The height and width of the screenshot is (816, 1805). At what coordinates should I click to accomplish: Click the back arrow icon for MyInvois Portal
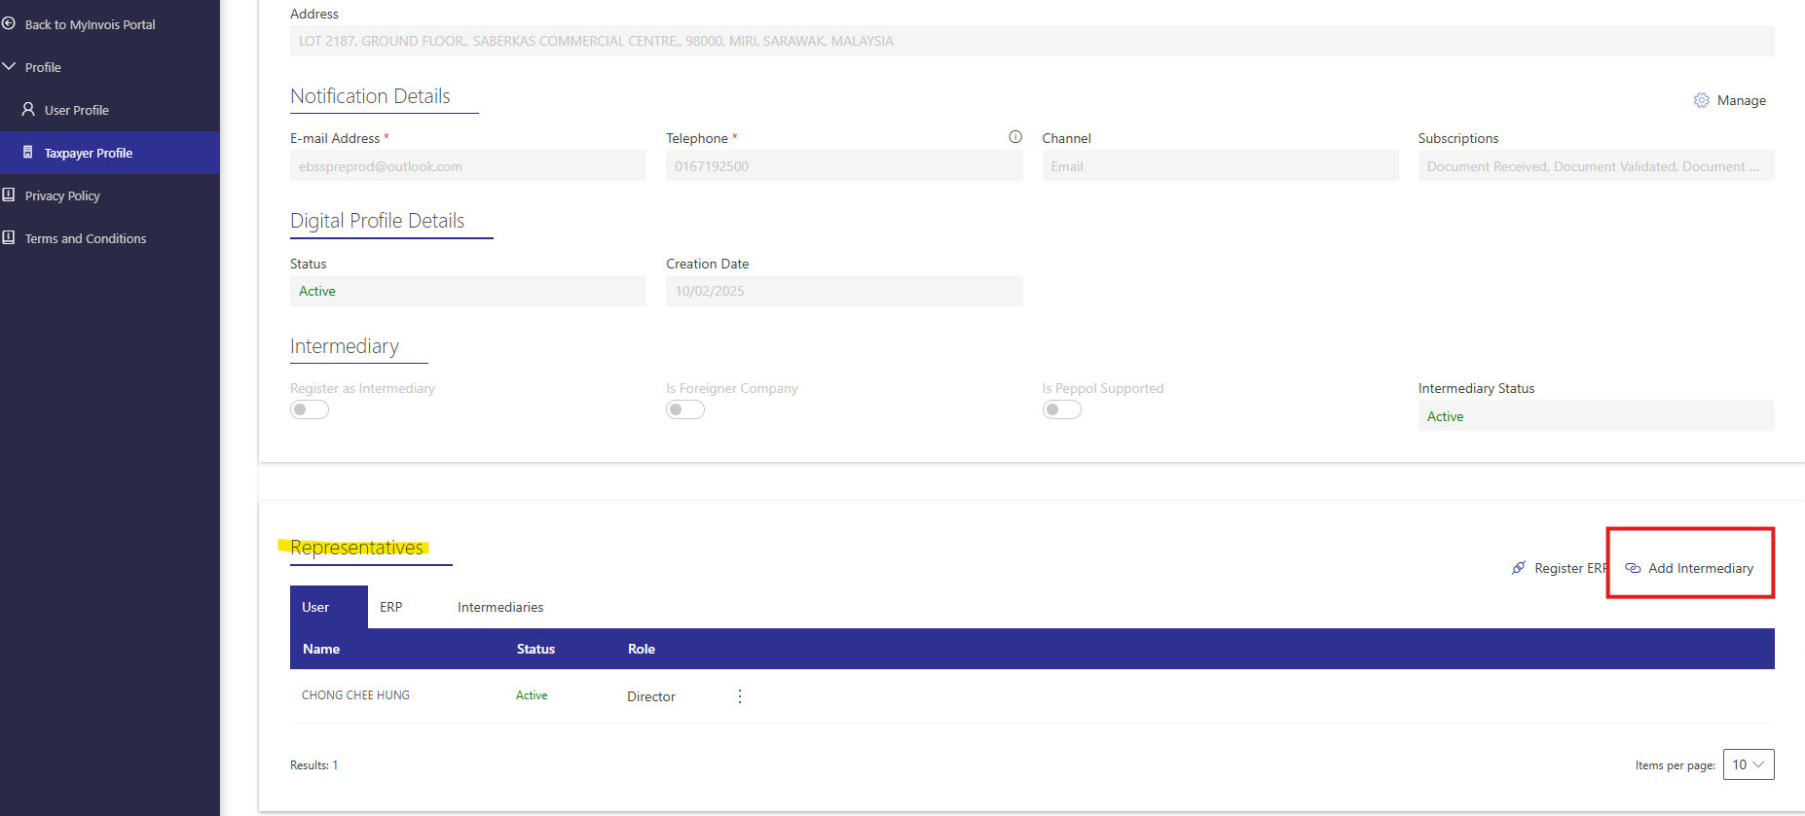[9, 23]
